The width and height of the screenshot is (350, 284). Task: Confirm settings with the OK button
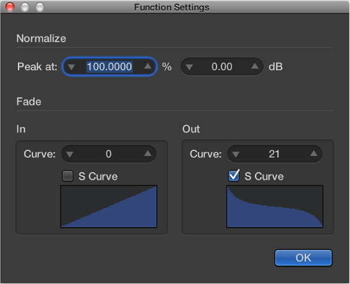(x=303, y=258)
